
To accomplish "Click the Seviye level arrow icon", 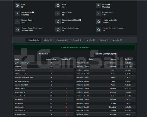I will [58, 6].
